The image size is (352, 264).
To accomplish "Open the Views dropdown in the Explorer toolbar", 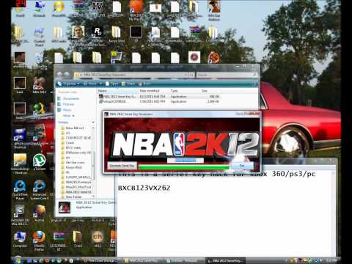I will point(93,84).
